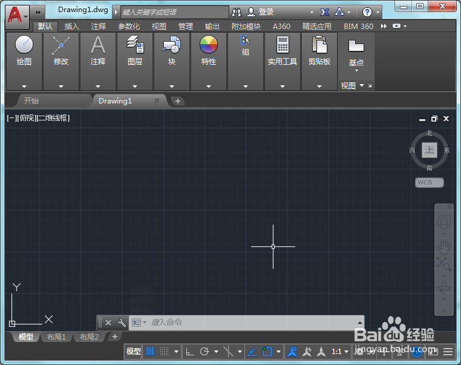Open the 剪贴板 (Clipboard) panel
Image resolution: width=461 pixels, height=365 pixels.
pyautogui.click(x=319, y=50)
